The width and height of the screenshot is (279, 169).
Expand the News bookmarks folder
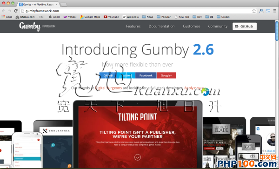(x=148, y=17)
